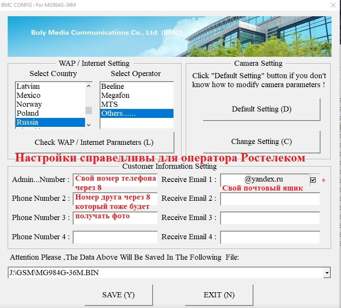Viewport: 341px width, 308px height.
Task: Click the SAVE (Y) button
Action: (x=119, y=295)
